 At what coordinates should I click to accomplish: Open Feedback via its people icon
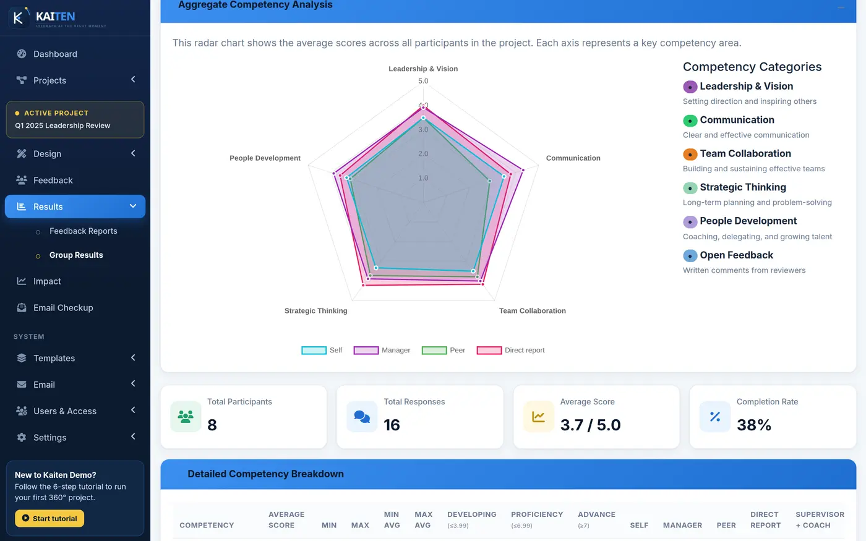click(22, 180)
